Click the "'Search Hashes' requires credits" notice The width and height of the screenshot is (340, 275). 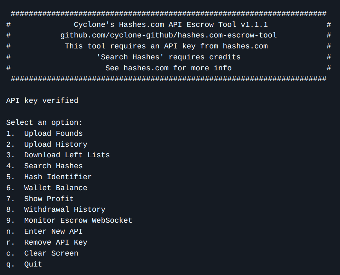(168, 57)
